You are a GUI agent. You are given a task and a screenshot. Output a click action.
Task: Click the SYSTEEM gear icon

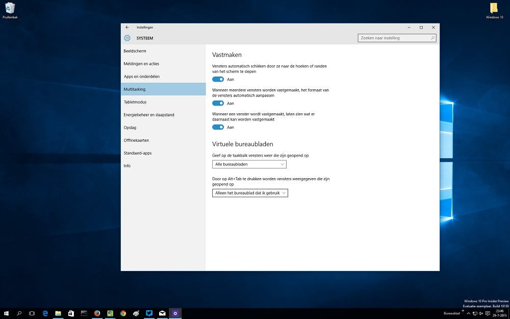pyautogui.click(x=127, y=38)
